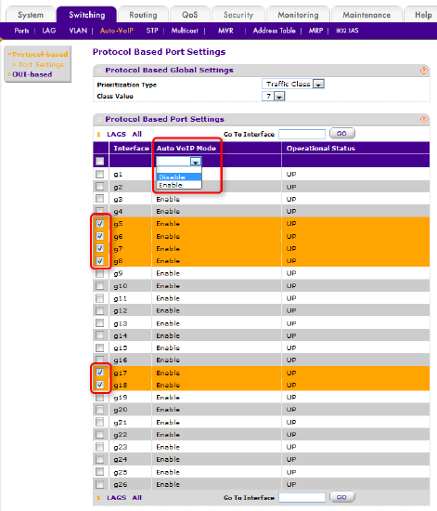
Task: Open the Switching tab
Action: pos(87,15)
